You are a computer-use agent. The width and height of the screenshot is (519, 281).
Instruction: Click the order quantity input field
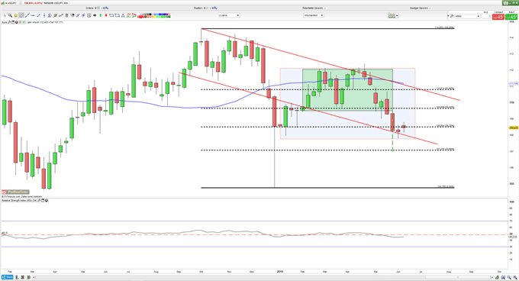487,16
